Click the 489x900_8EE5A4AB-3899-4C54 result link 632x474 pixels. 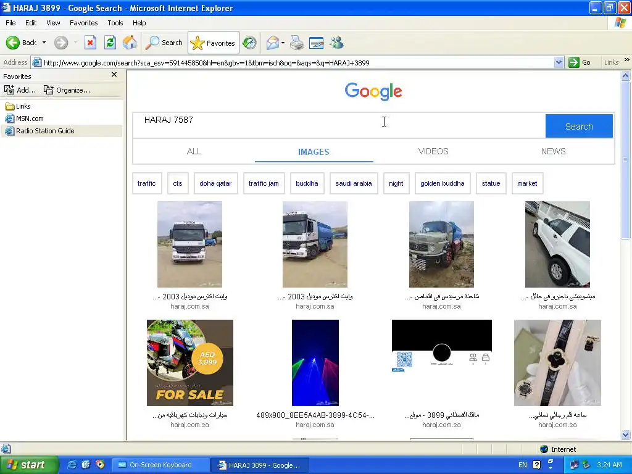click(315, 415)
